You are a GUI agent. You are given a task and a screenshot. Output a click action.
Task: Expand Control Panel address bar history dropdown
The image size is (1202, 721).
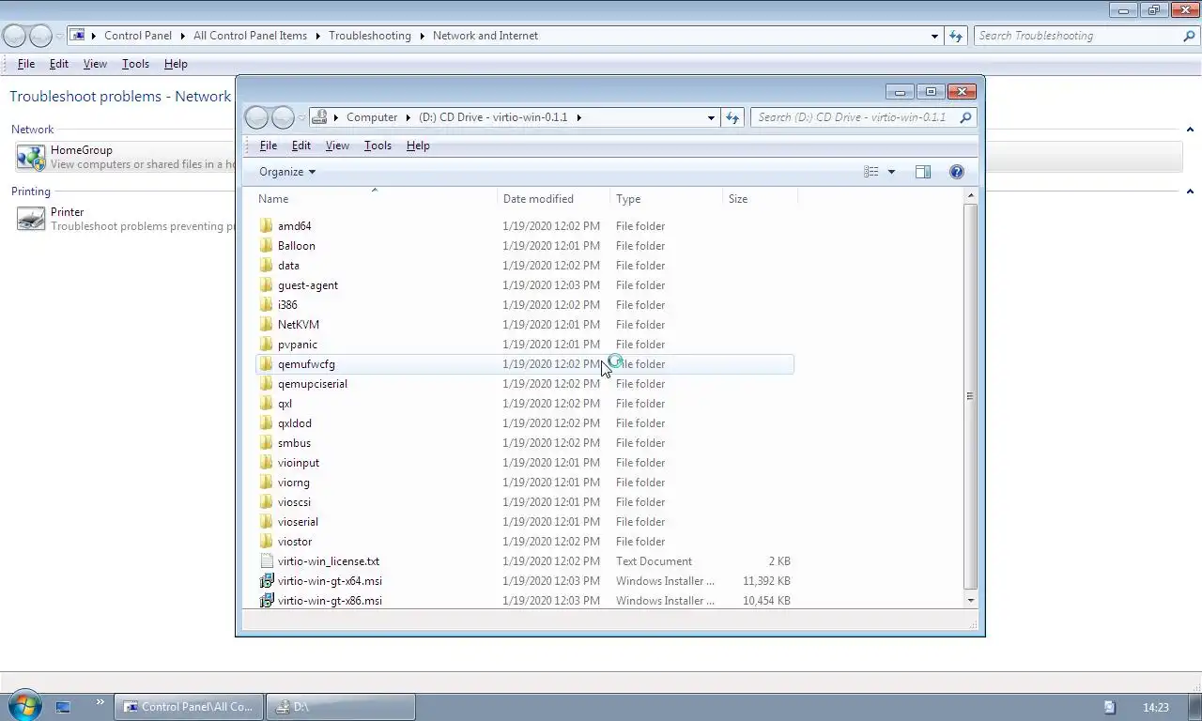point(934,36)
